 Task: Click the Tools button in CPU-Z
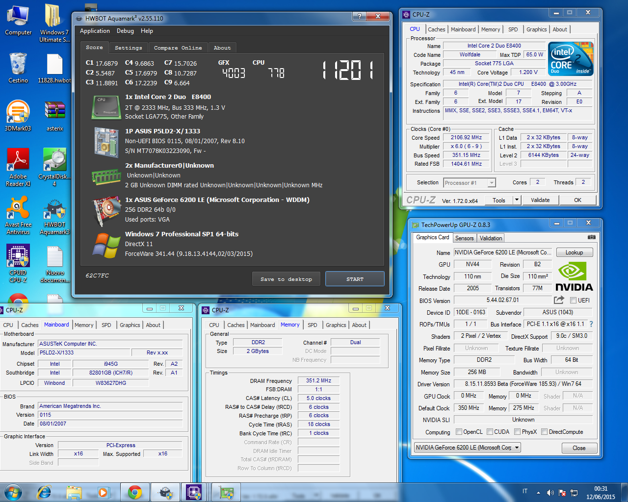point(498,200)
